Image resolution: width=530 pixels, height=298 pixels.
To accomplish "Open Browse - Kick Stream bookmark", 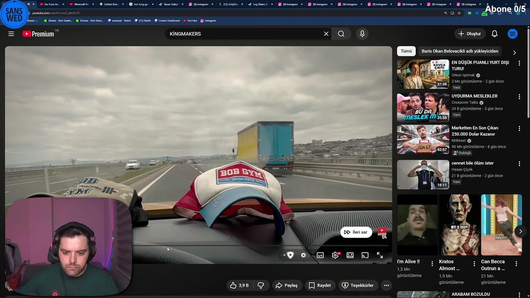I will [89, 20].
